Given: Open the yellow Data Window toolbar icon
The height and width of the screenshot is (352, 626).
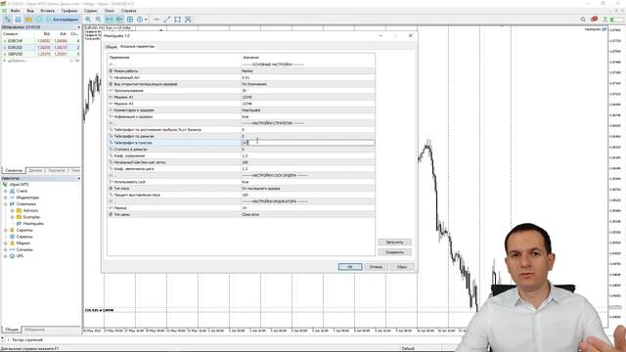Looking at the screenshot, I should [28, 20].
